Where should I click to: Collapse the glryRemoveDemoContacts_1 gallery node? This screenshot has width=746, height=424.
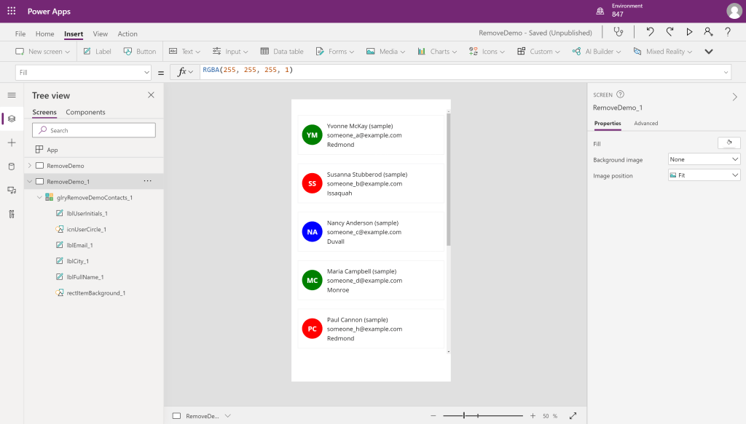pos(38,197)
